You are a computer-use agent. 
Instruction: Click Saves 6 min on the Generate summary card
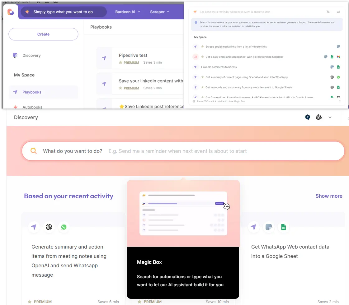click(108, 302)
